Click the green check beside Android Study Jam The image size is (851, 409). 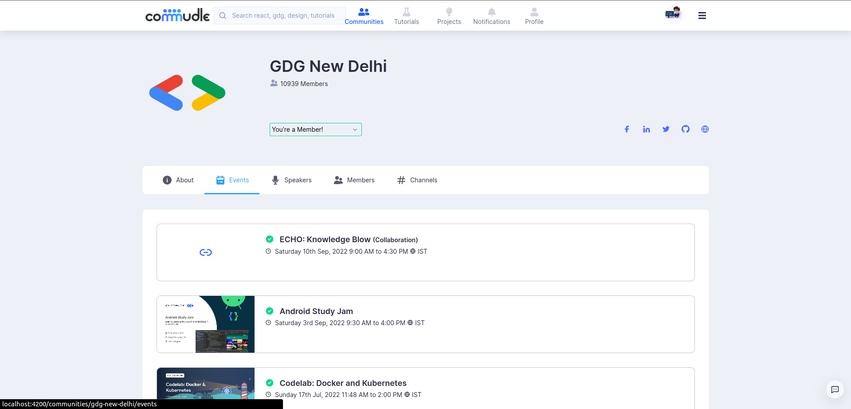coord(270,311)
